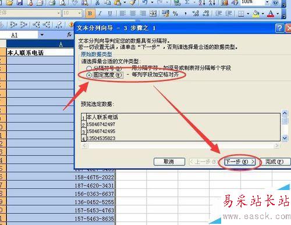Click the Cut scissors icon

(97, 2)
